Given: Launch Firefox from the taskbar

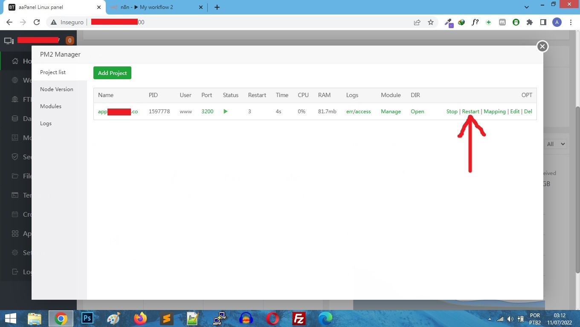Looking at the screenshot, I should [x=140, y=318].
